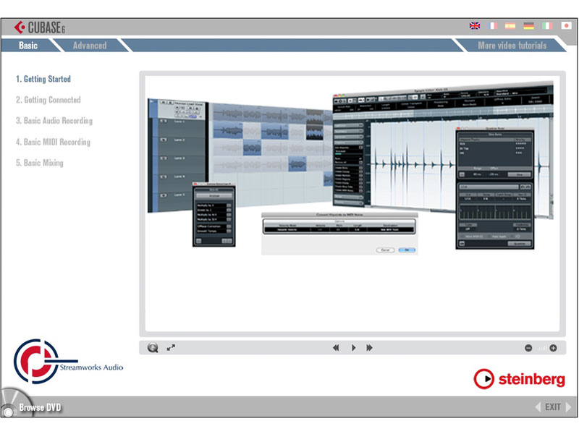Increase volume with the plus icon
Viewport: 579px width, 434px height.
tap(554, 348)
